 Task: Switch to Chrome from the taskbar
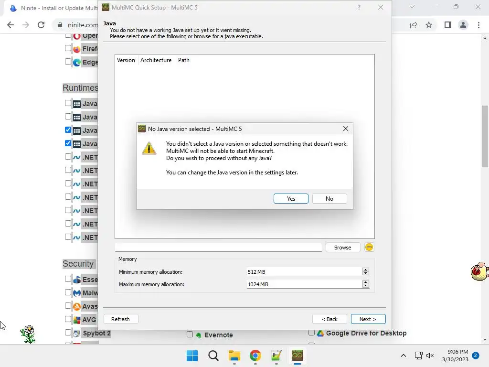click(255, 356)
